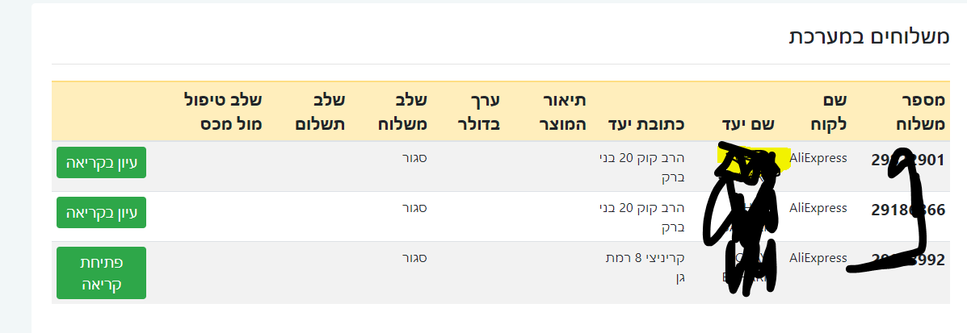The height and width of the screenshot is (333, 967).
Task: Click the shipment number ending in 901
Action: coord(907,160)
